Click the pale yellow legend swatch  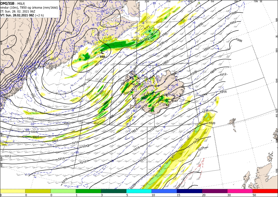pos(13,191)
